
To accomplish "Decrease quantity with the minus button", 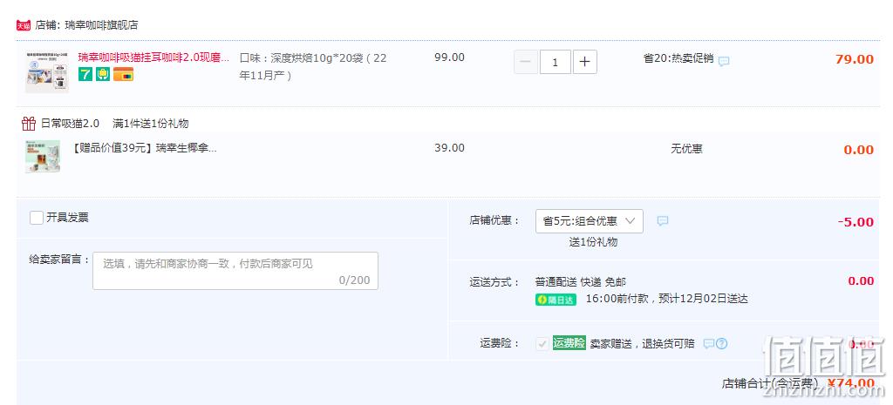I will (526, 62).
